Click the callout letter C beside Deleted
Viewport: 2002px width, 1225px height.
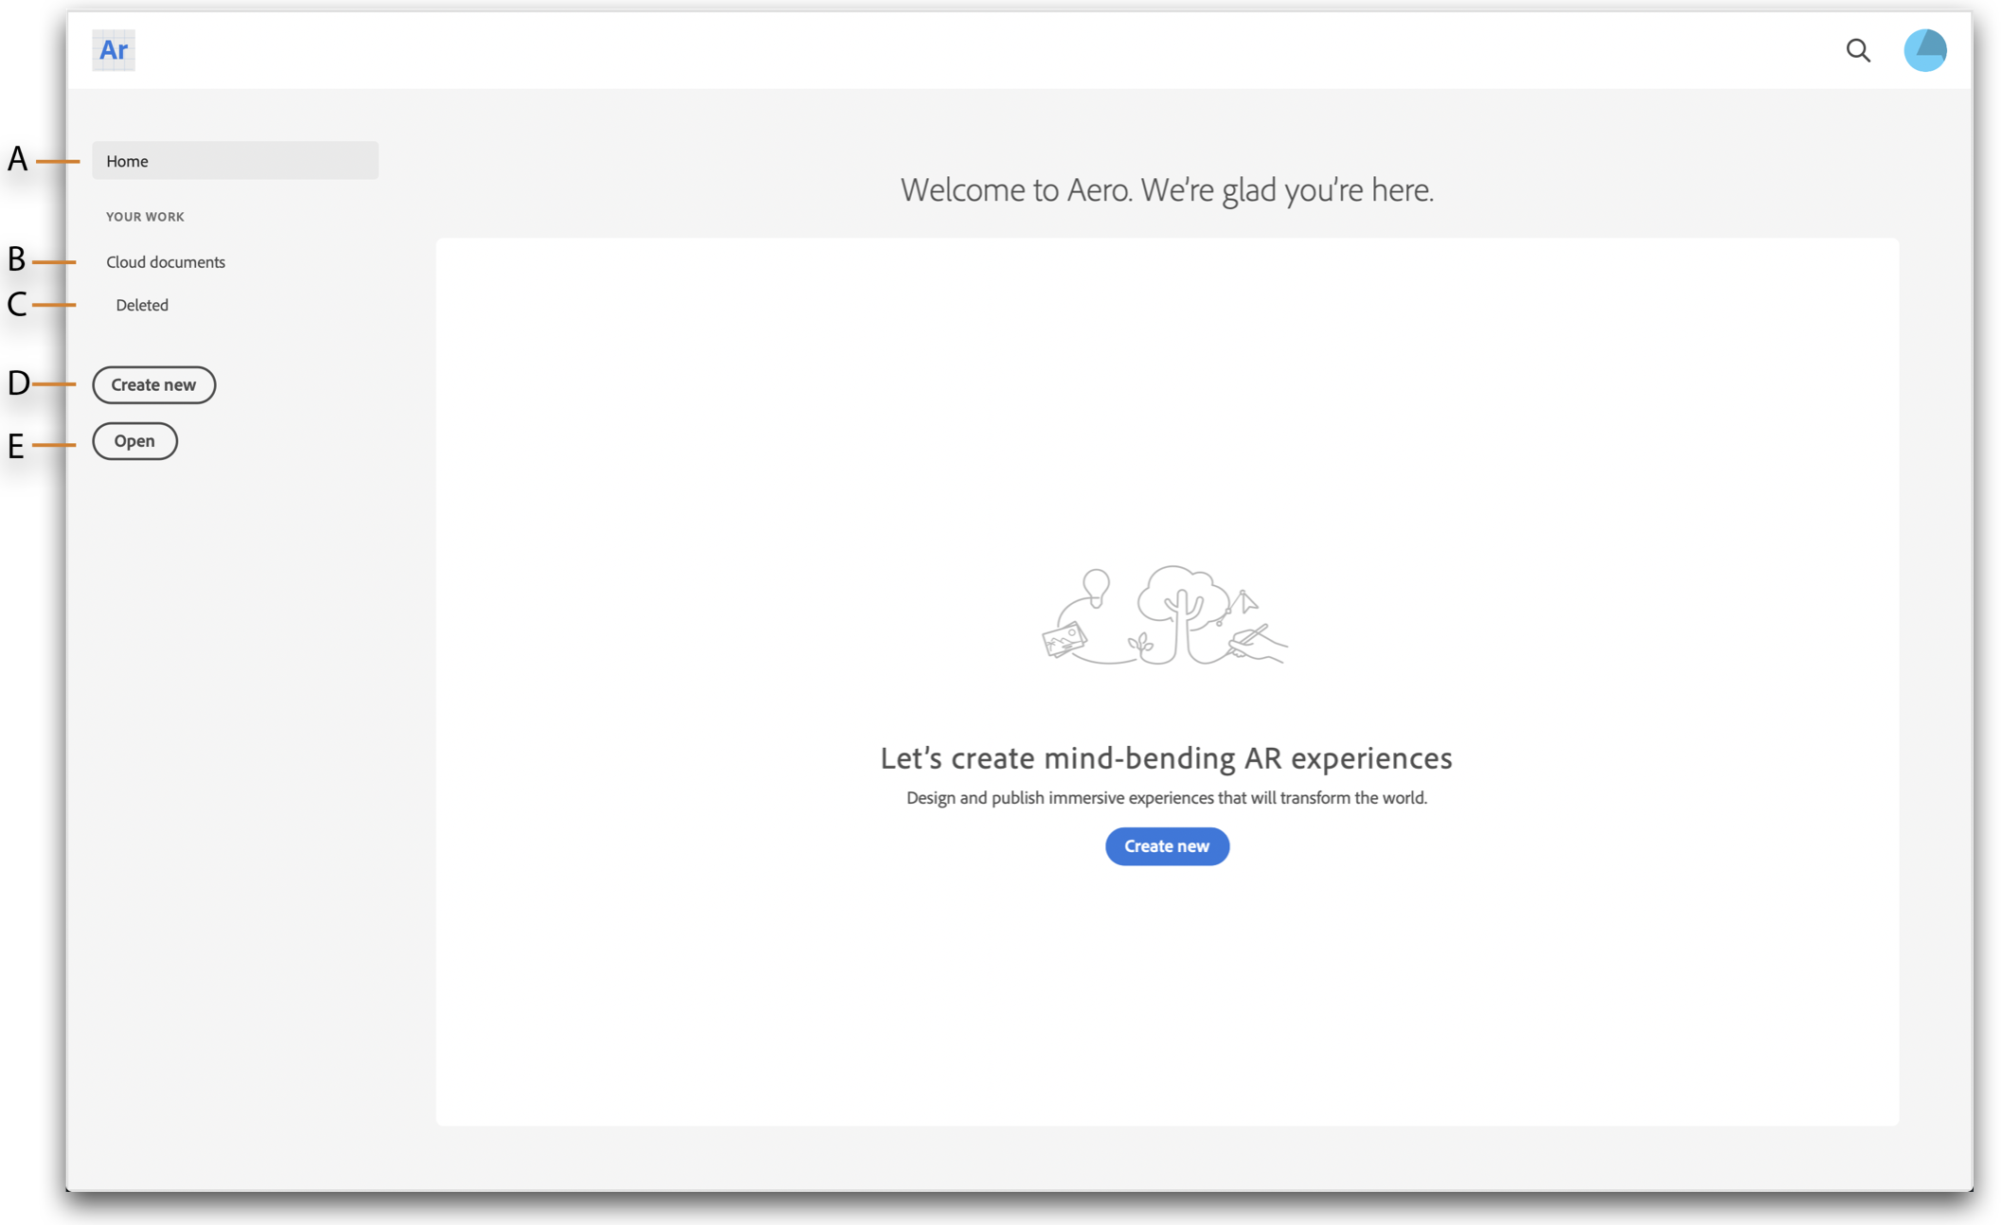(16, 305)
